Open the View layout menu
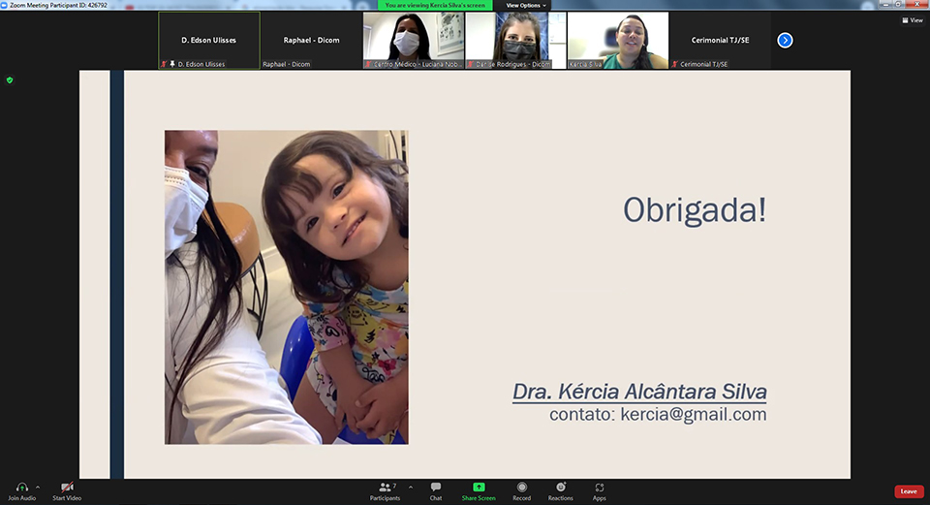930x505 pixels. [912, 19]
